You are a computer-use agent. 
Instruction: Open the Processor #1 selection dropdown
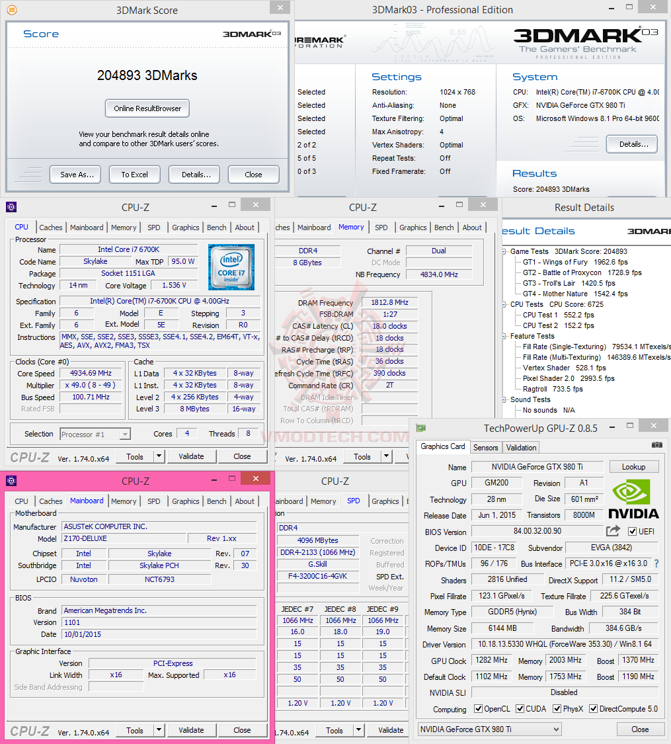pos(125,434)
